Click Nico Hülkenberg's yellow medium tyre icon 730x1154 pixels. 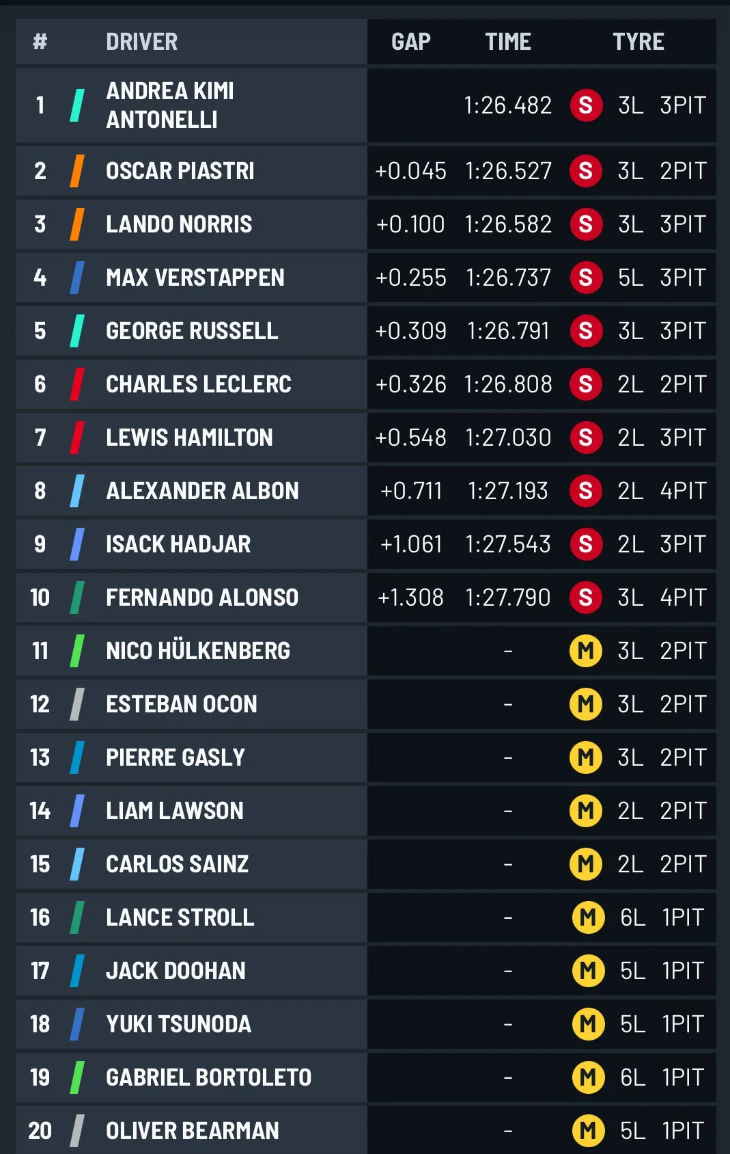586,651
